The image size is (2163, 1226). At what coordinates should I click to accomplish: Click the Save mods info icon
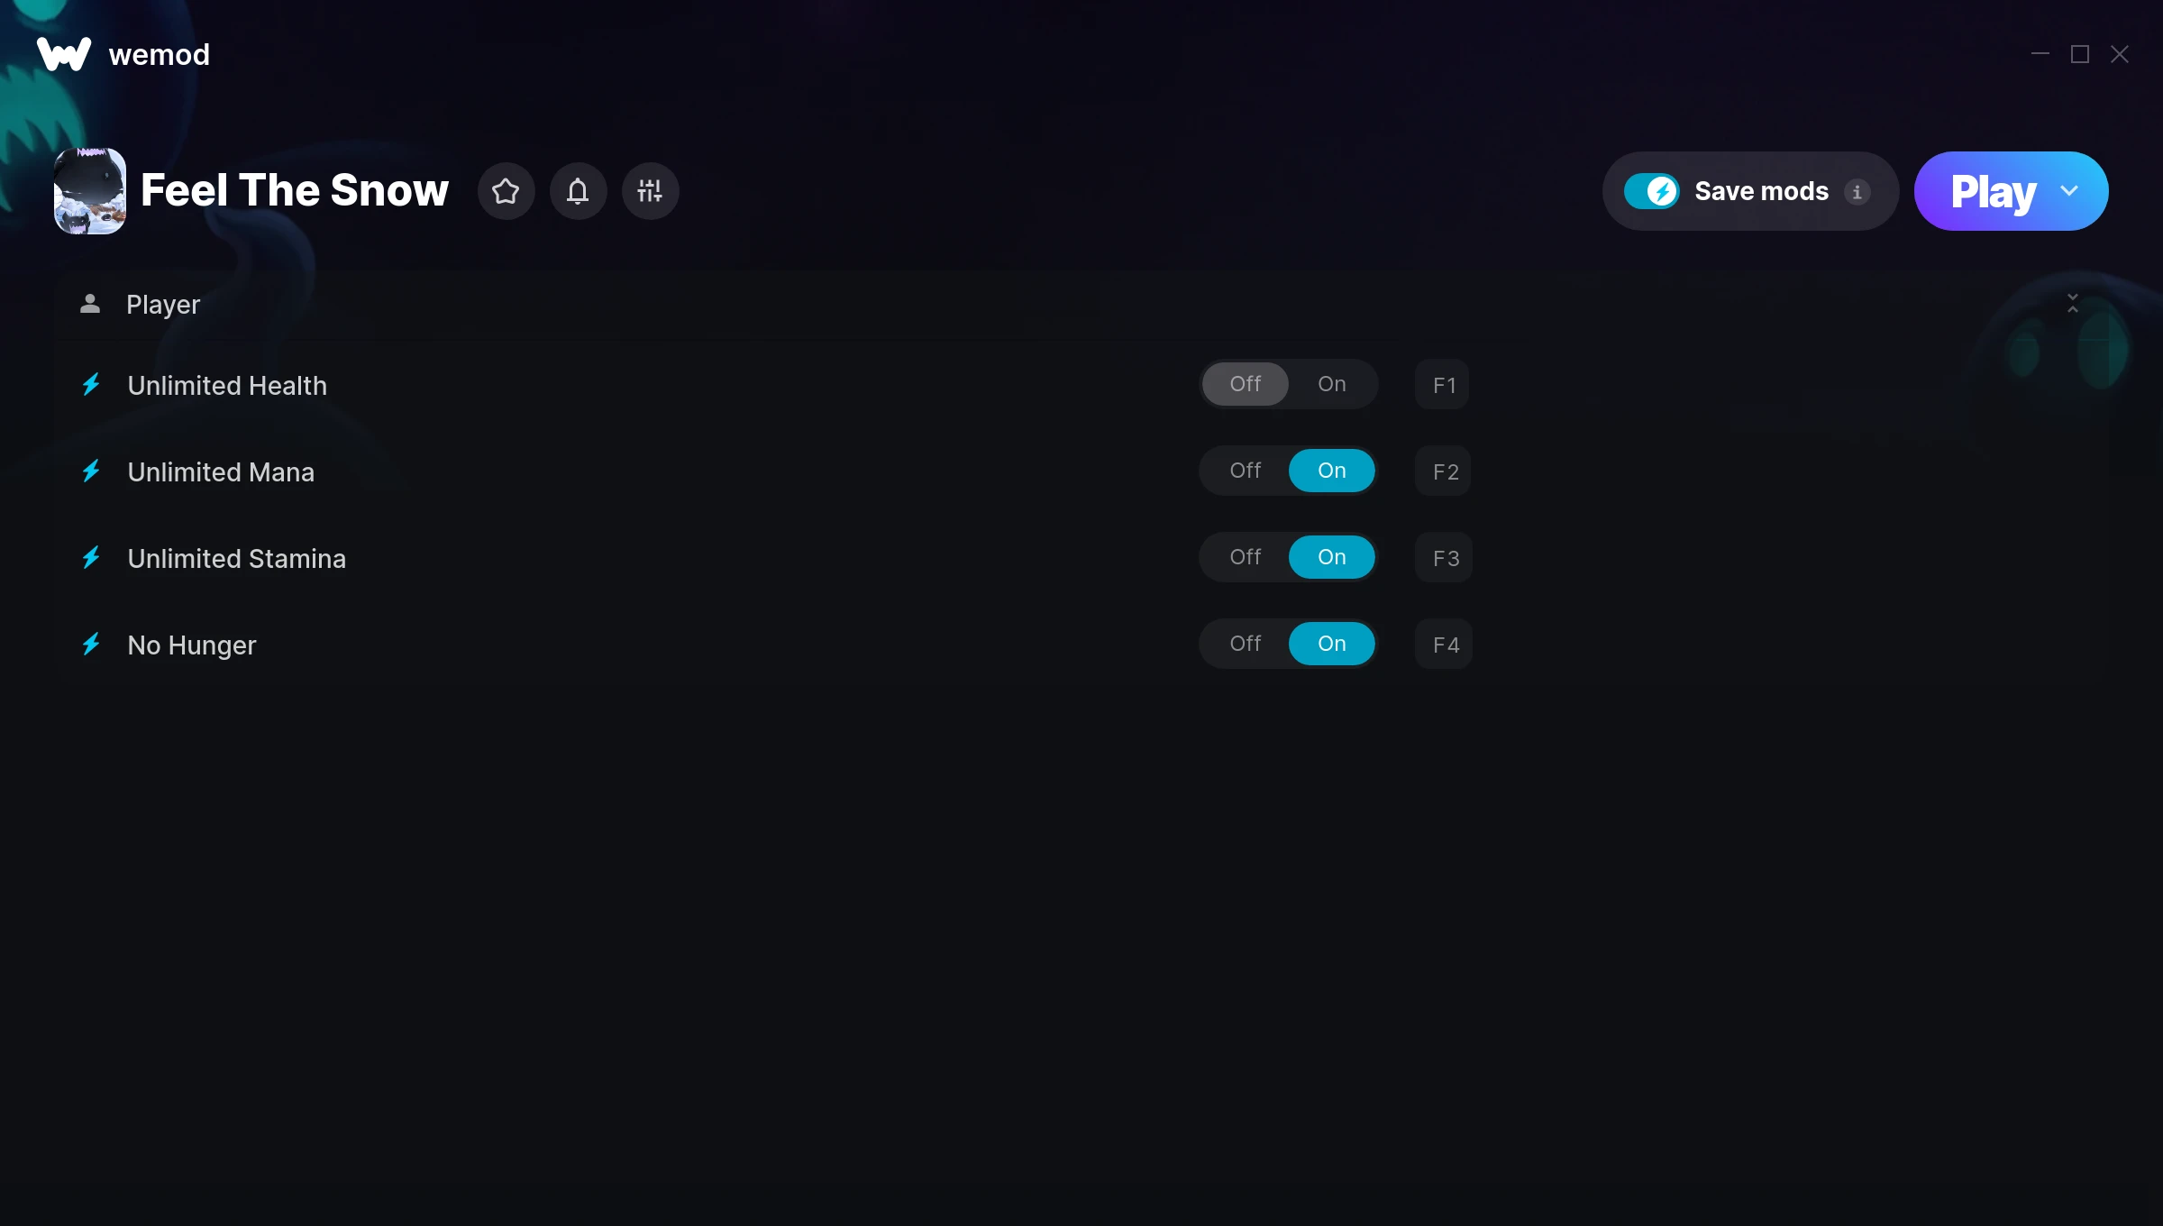point(1857,191)
